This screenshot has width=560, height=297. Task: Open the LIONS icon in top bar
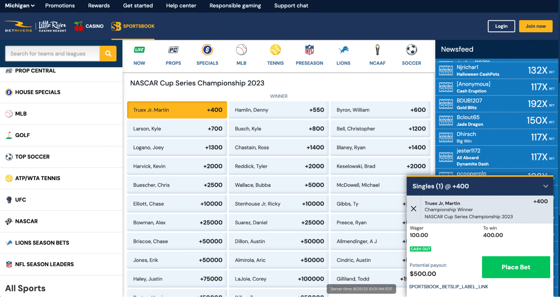tap(343, 50)
